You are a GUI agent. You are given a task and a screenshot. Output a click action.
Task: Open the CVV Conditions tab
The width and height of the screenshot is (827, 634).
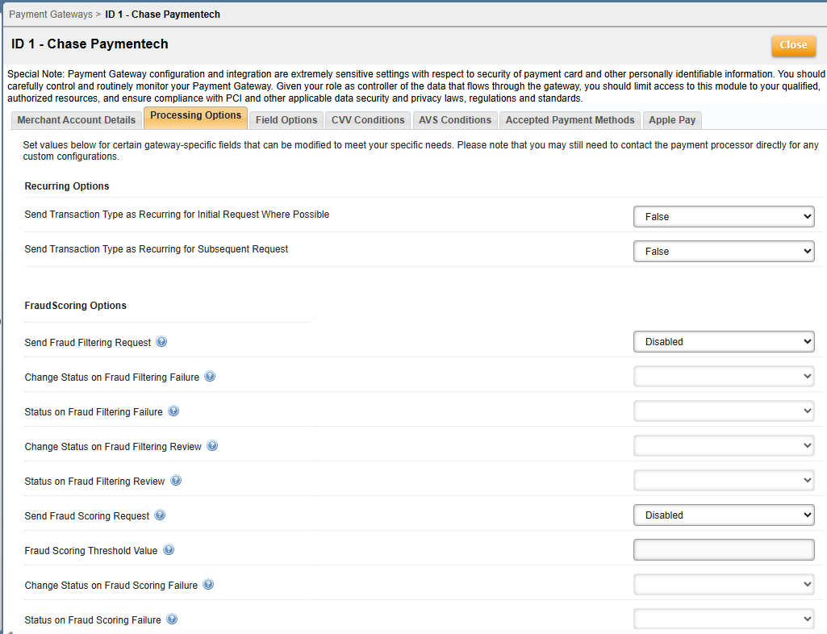click(368, 120)
